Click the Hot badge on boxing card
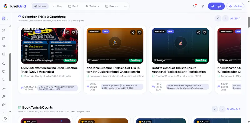The width and height of the screenshot is (250, 123). pyautogui.click(x=38, y=31)
